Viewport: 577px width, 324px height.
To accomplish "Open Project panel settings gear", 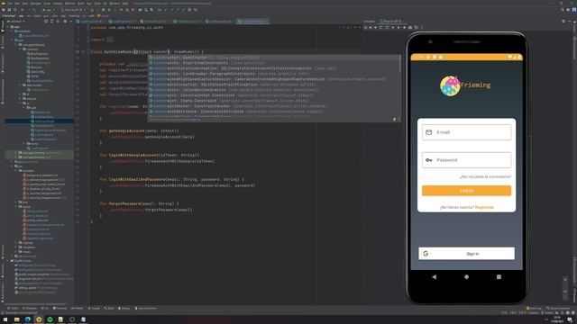I will tap(65, 22).
